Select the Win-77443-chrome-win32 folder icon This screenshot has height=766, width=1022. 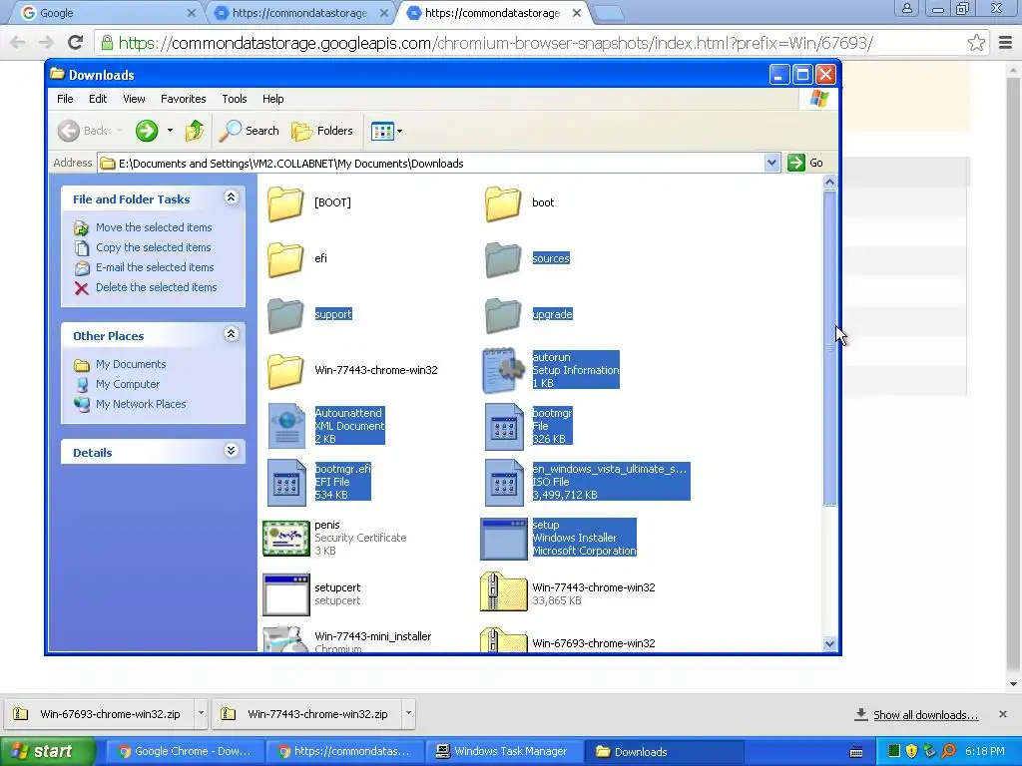pos(285,371)
